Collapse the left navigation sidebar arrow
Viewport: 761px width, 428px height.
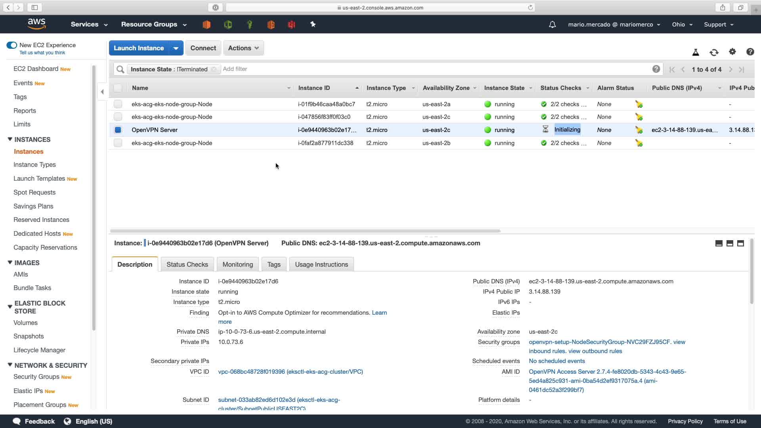[x=102, y=92]
